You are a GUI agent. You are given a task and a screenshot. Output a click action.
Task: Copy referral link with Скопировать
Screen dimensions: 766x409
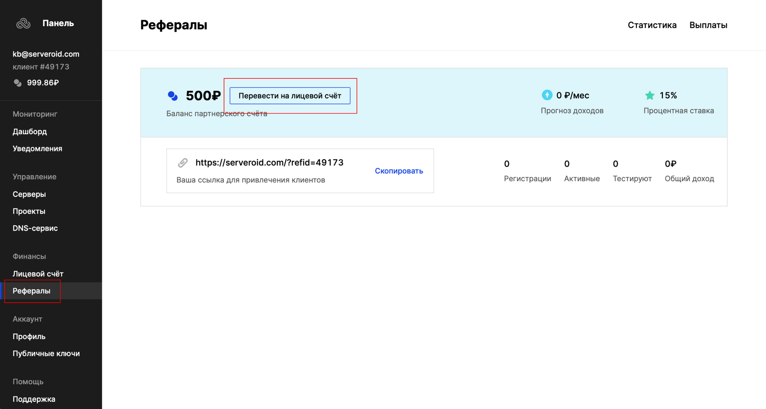399,171
